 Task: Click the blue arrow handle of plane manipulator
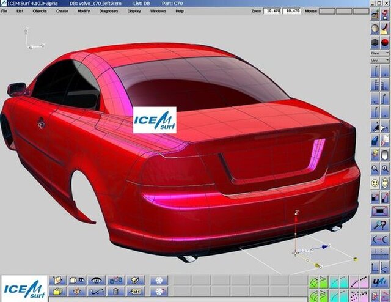click(324, 247)
